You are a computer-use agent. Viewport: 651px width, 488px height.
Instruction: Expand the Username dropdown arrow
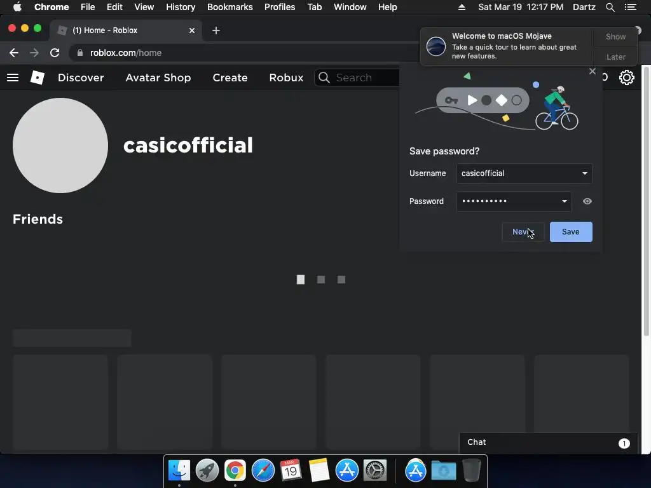[585, 173]
